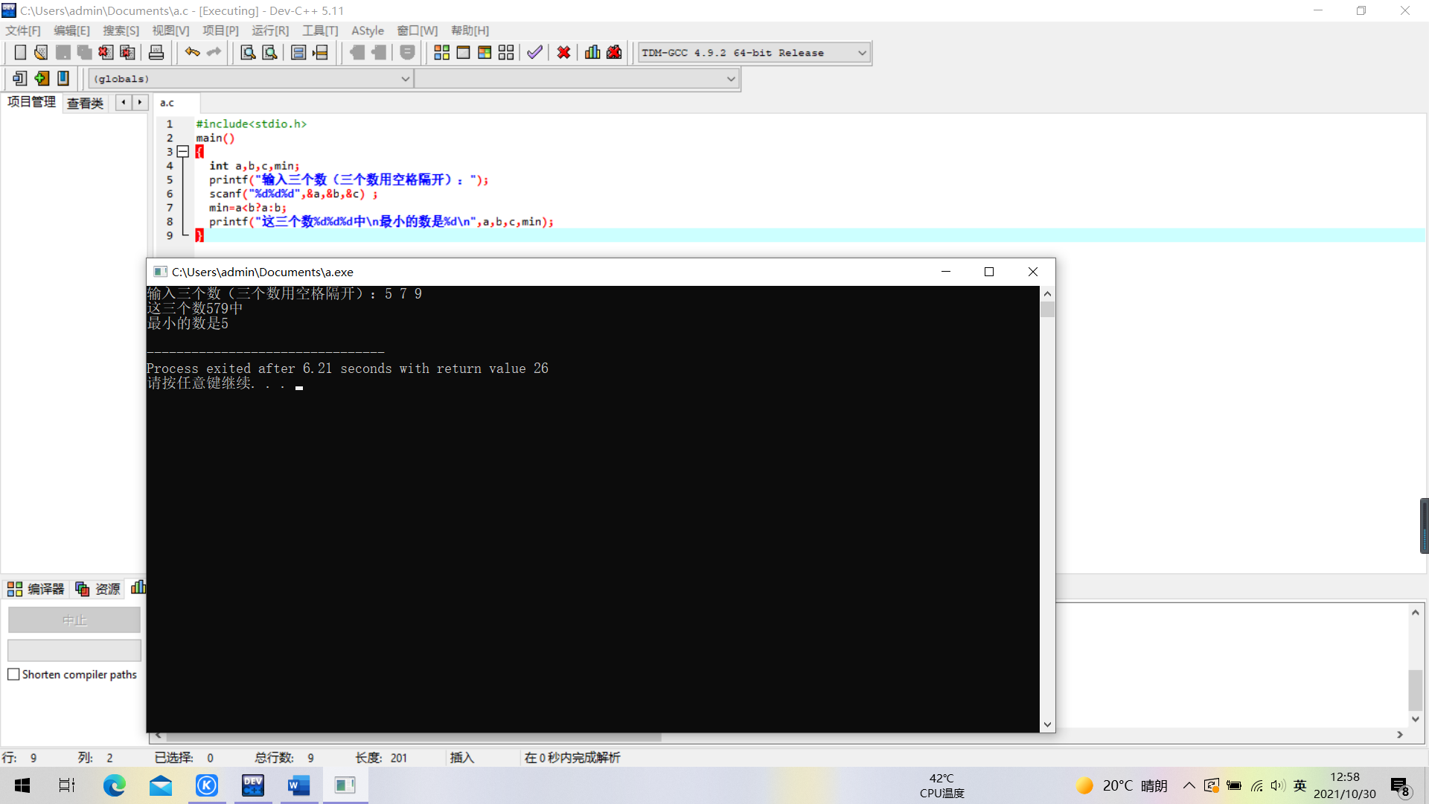Screen dimensions: 1429x804
Task: Click the Insert green plus icon
Action: click(x=42, y=78)
